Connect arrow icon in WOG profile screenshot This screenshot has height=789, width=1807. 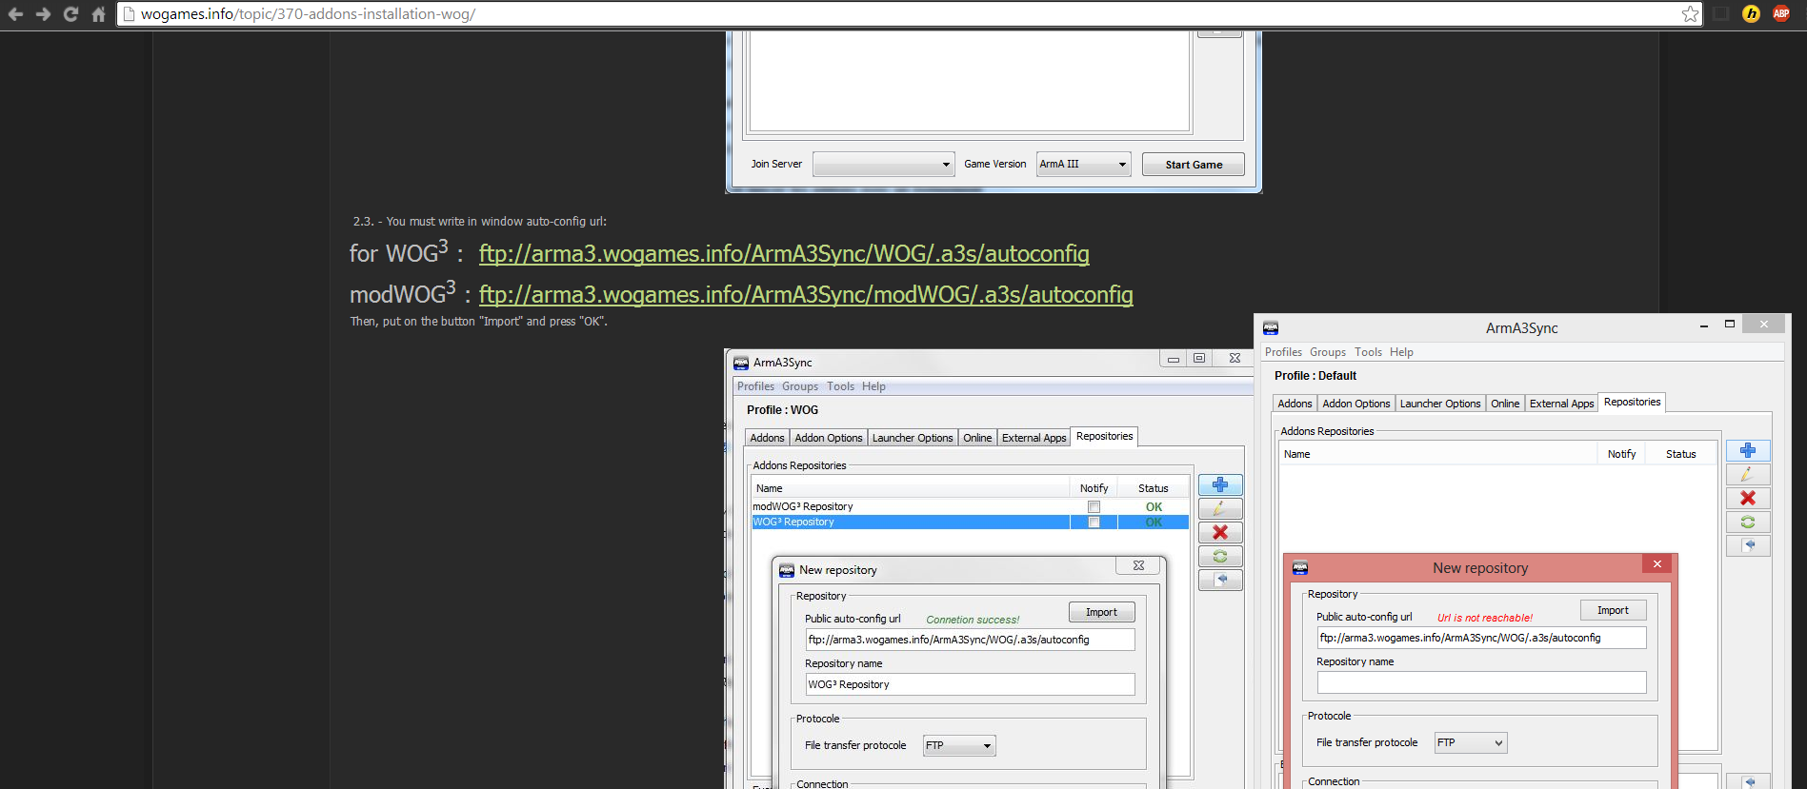(1220, 580)
